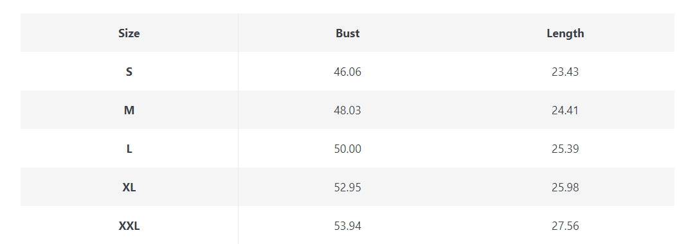
Task: Click bust value 50.00
Action: (x=348, y=149)
